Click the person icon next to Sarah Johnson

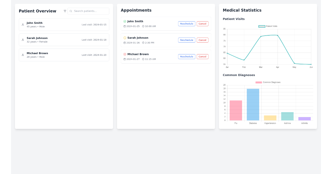(x=22, y=39)
